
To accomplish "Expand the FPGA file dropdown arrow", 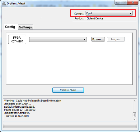I will (85, 39).
